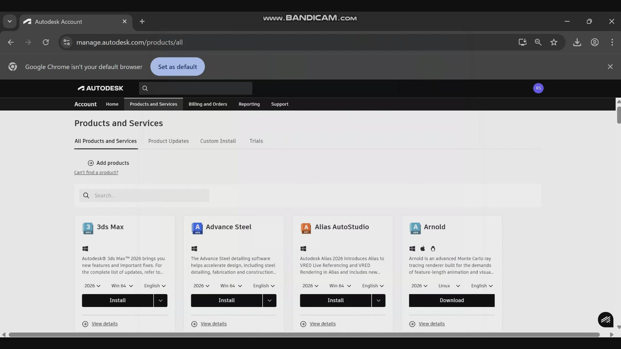This screenshot has width=621, height=349.
Task: Click the horizontal scrollbar at bottom
Action: tap(304, 334)
